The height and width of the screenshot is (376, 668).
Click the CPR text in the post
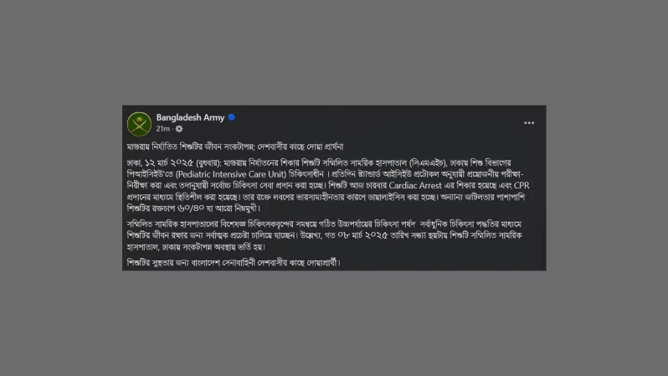click(x=522, y=185)
